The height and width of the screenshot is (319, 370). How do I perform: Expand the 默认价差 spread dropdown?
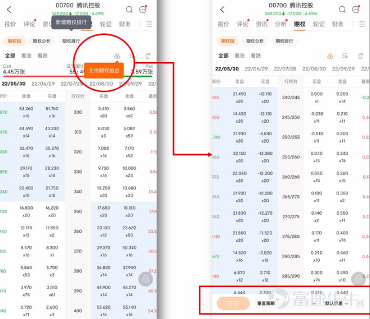coord(336,303)
